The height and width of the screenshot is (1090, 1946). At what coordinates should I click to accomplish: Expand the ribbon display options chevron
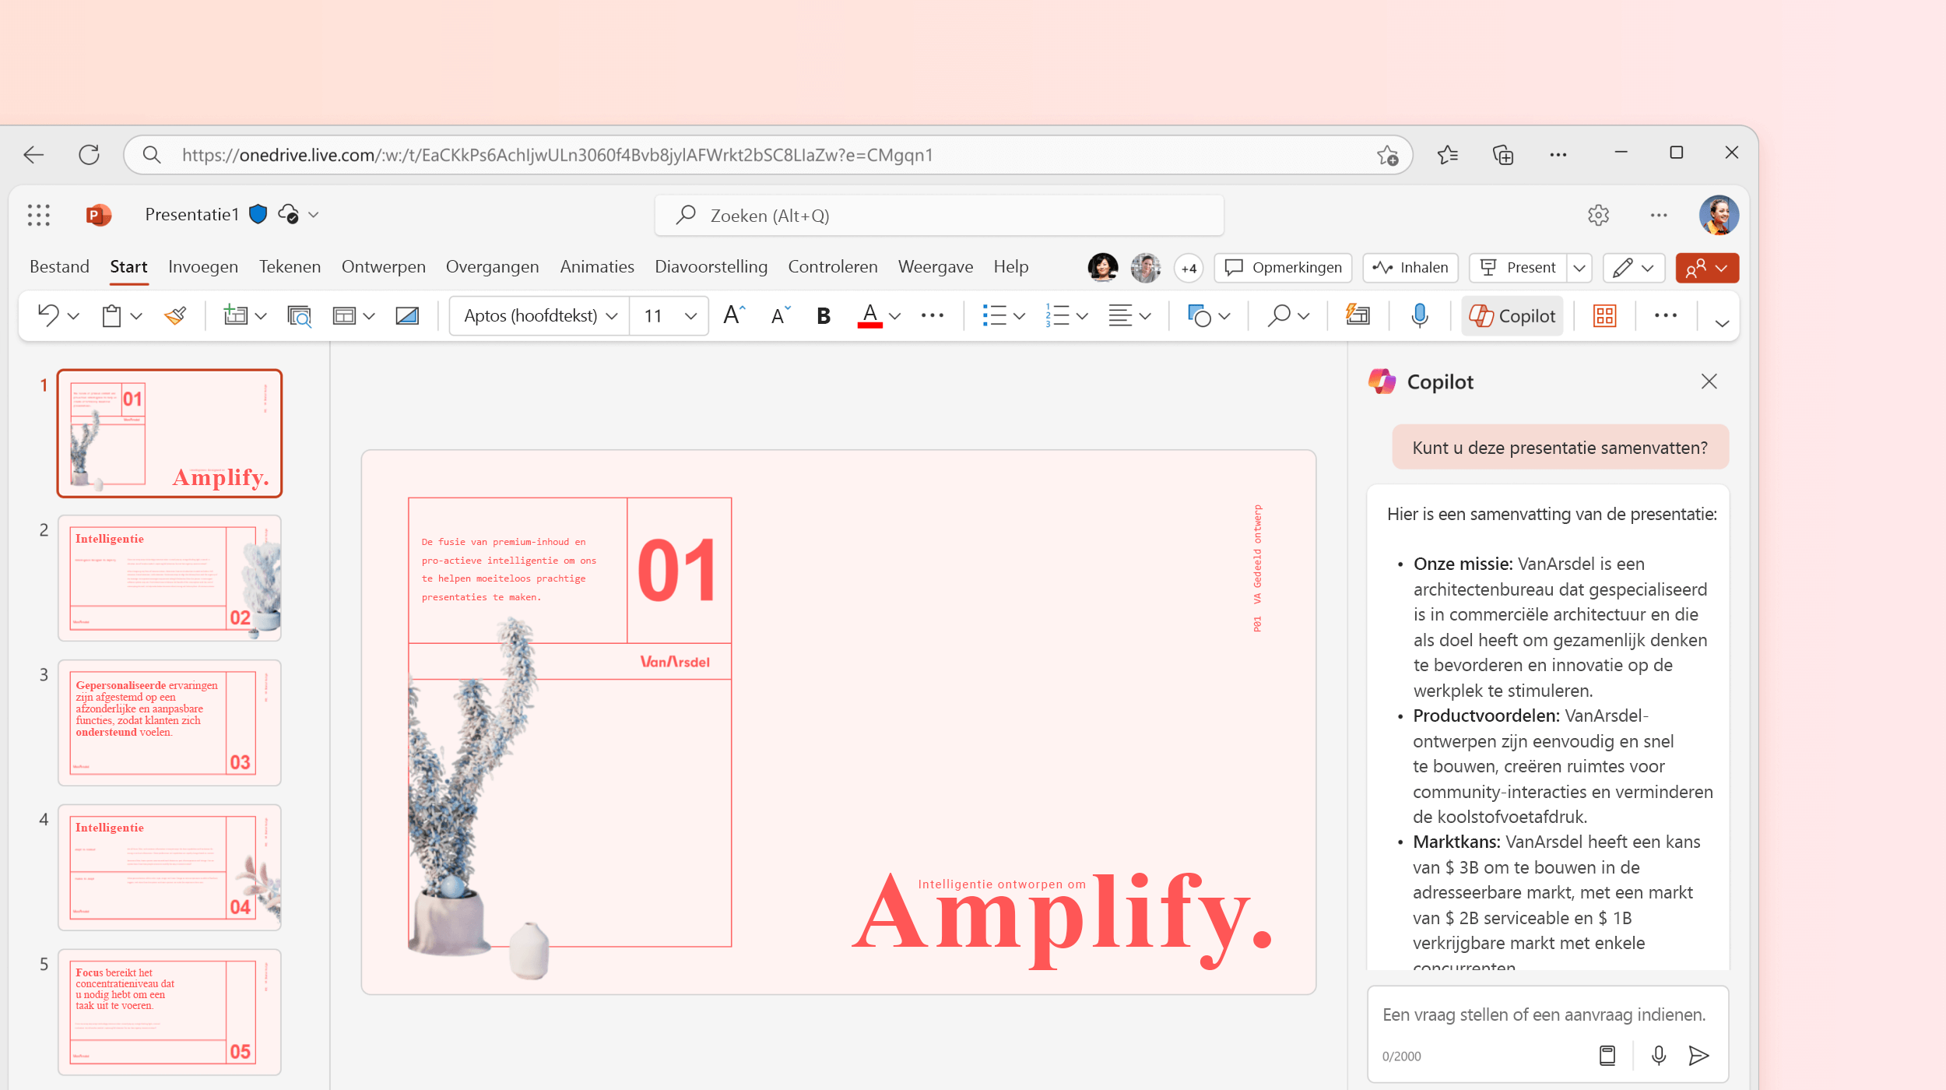tap(1722, 322)
